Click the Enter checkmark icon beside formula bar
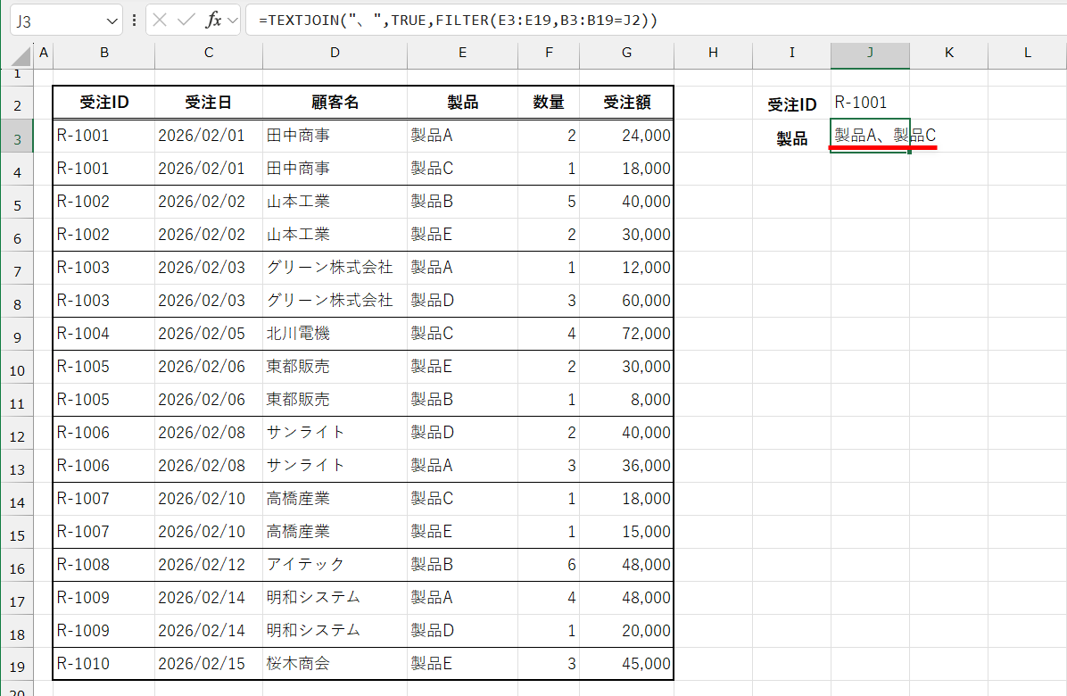The height and width of the screenshot is (696, 1067). coord(186,20)
